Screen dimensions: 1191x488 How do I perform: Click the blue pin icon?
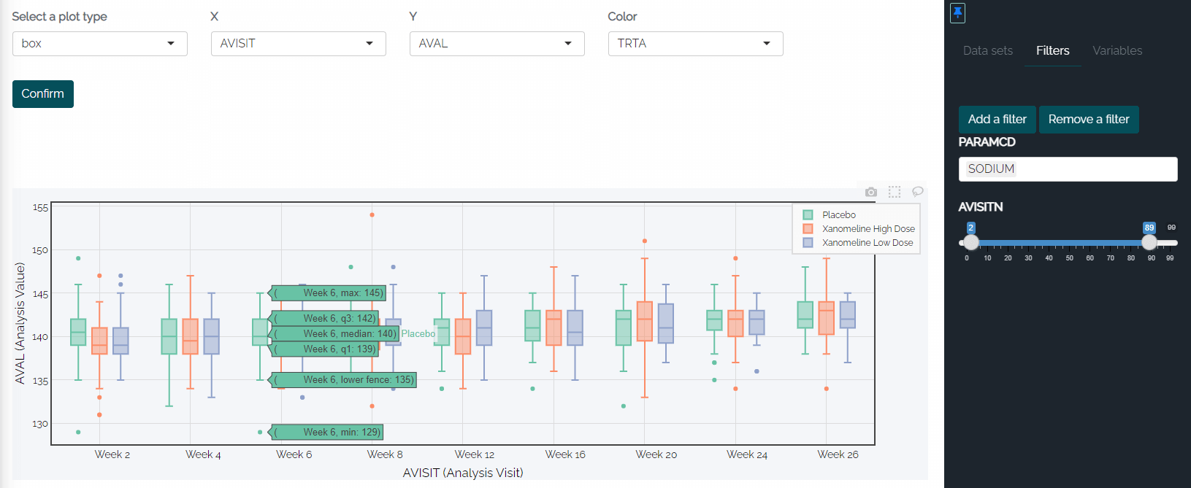click(957, 13)
